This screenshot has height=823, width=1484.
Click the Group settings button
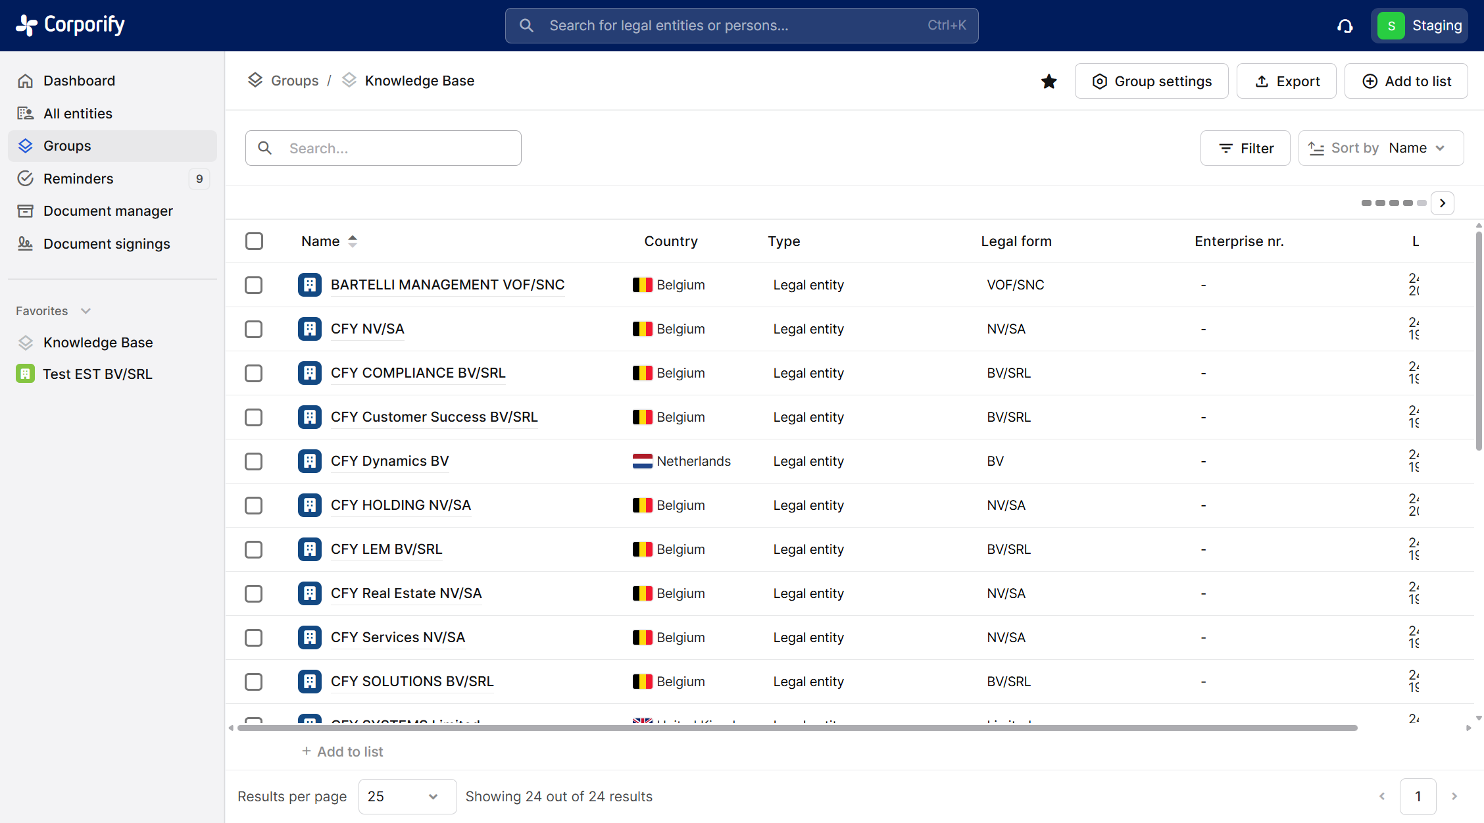tap(1151, 81)
